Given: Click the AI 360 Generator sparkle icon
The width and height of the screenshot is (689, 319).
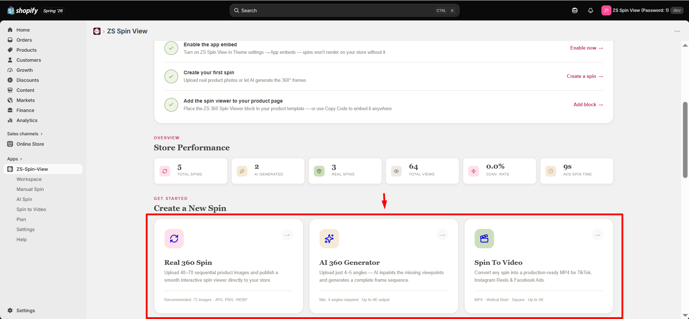Looking at the screenshot, I should click(329, 239).
